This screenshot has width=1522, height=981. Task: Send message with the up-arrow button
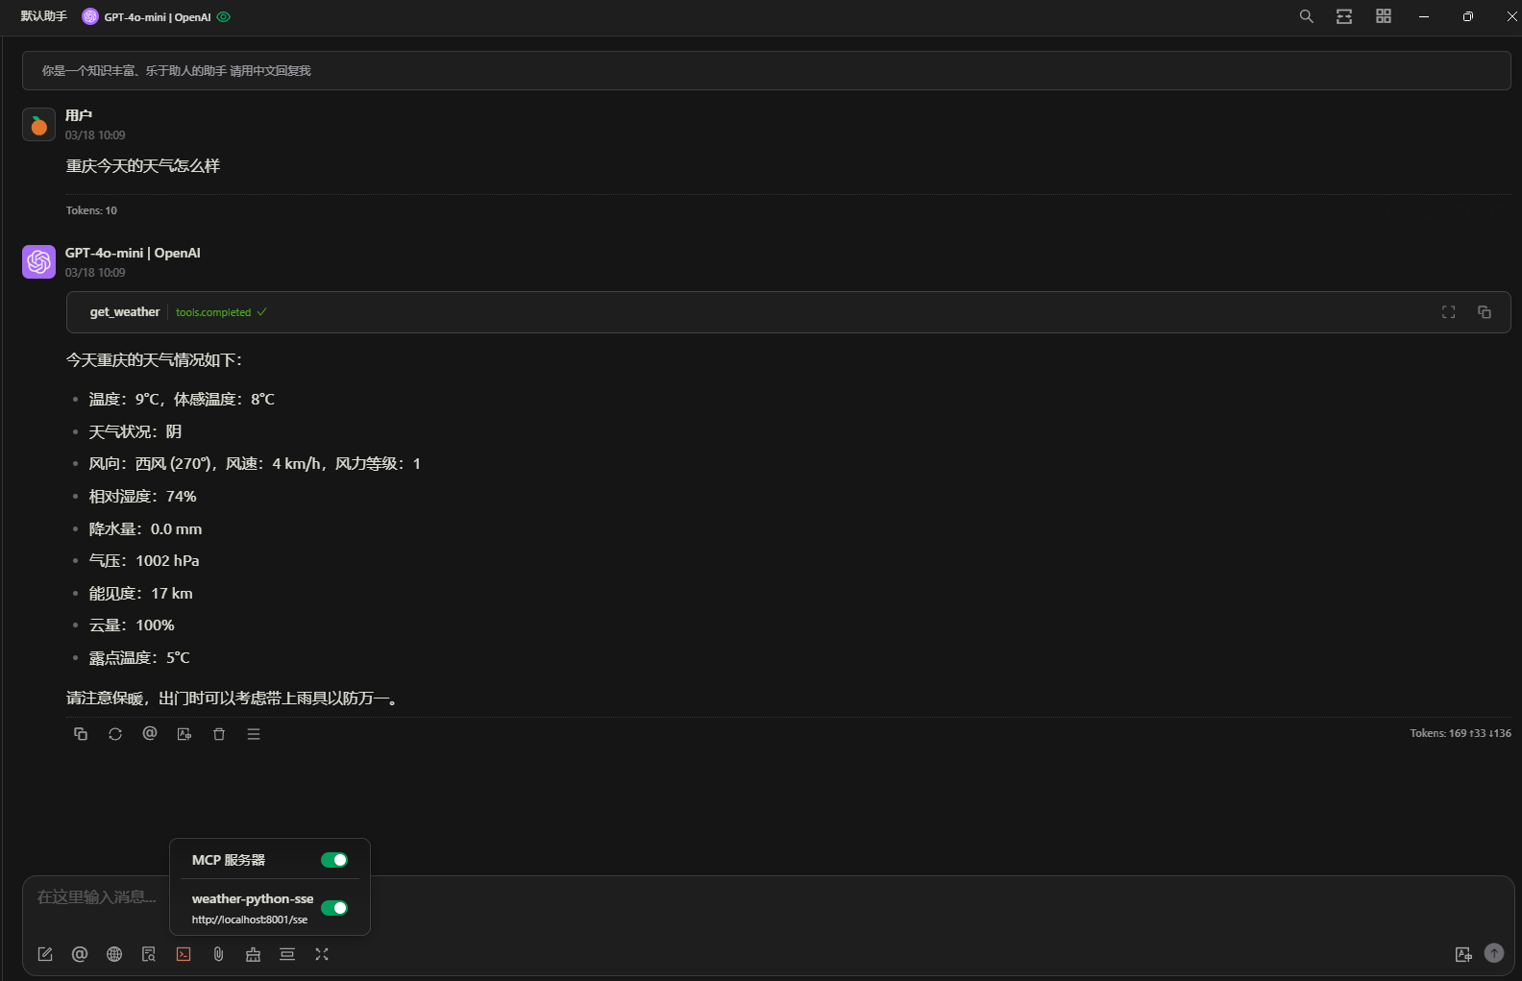pos(1494,953)
